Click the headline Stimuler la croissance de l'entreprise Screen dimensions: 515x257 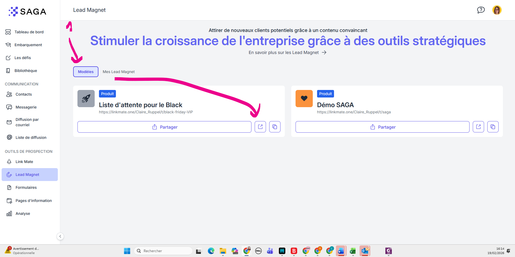pos(288,41)
